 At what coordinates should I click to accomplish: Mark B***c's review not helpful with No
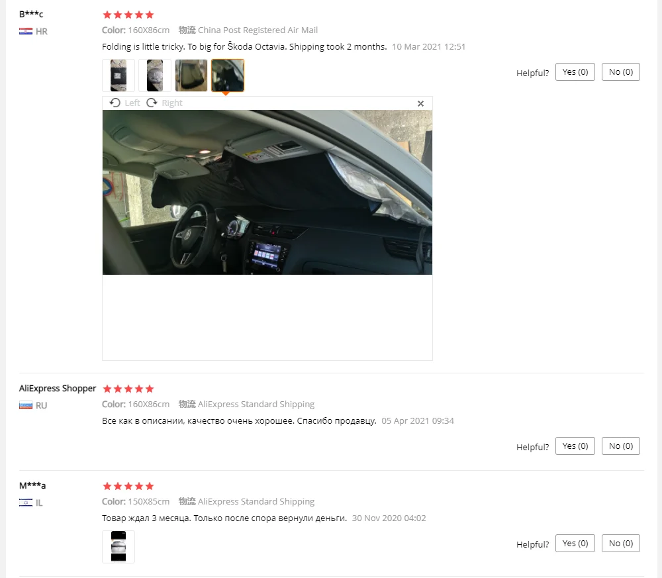[x=621, y=72]
